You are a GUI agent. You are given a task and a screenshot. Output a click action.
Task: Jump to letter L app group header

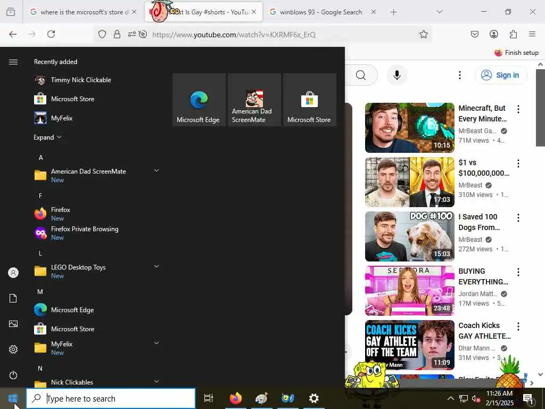pos(40,253)
